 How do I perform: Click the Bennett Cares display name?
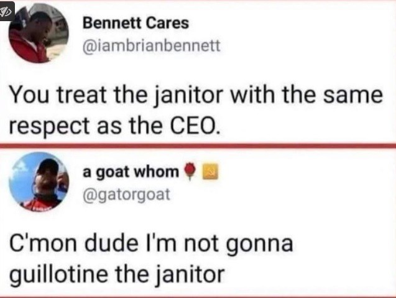pos(135,24)
